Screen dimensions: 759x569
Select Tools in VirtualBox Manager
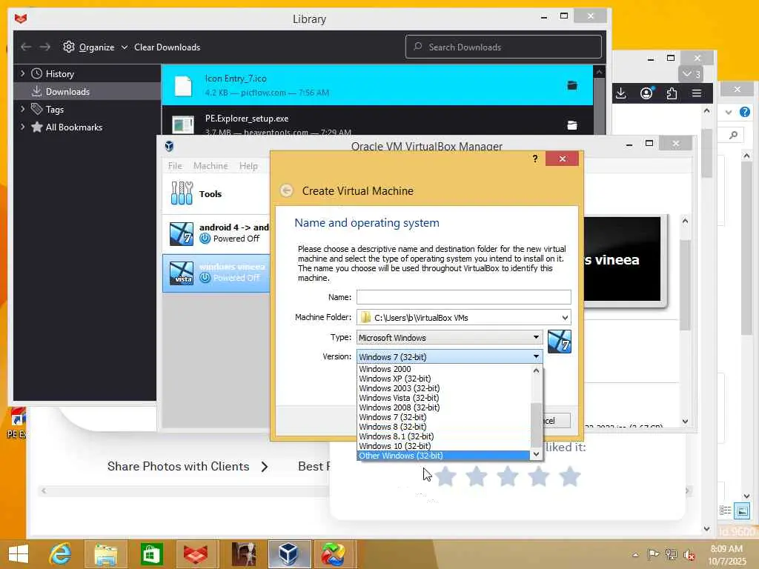pyautogui.click(x=216, y=193)
